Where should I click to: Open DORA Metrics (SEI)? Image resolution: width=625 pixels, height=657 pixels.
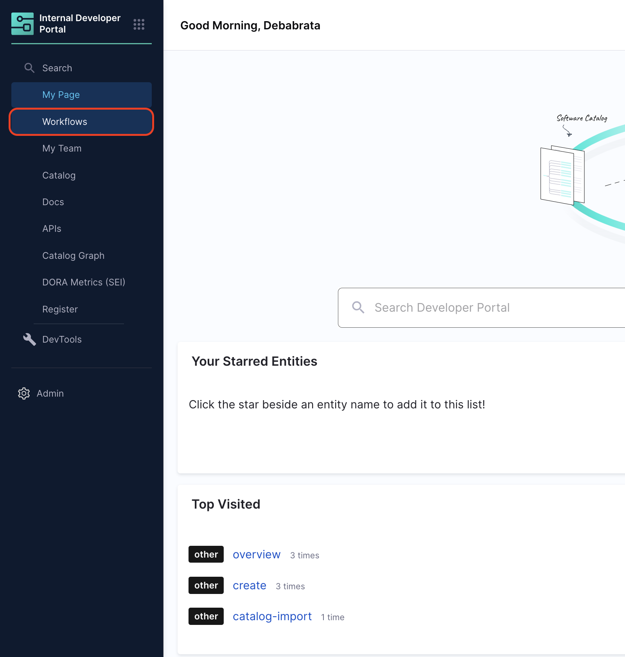[x=84, y=282]
